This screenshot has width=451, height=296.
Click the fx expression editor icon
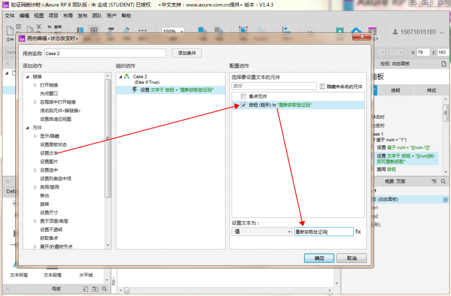click(358, 232)
